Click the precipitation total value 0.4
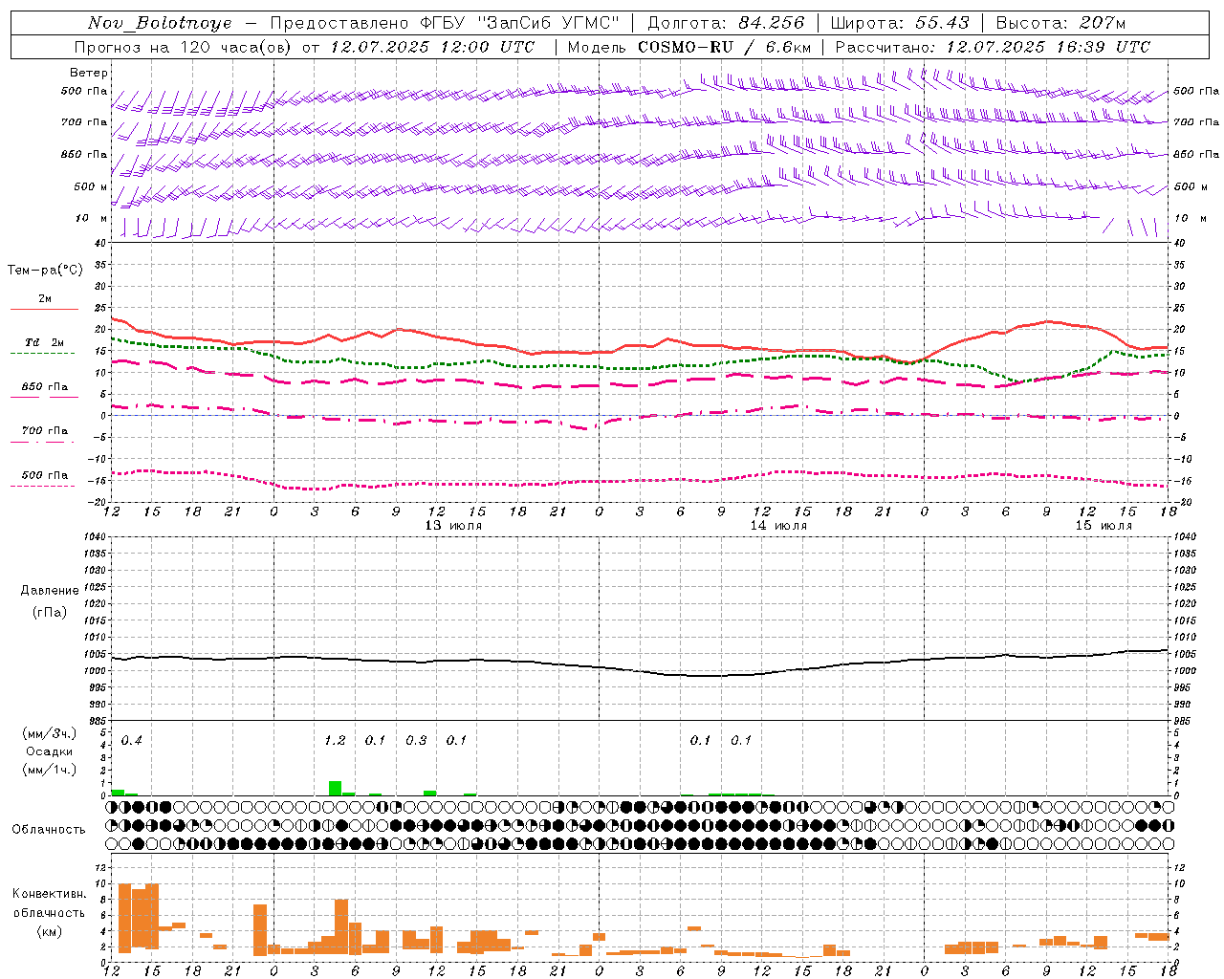The width and height of the screenshot is (1224, 979). coord(131,740)
